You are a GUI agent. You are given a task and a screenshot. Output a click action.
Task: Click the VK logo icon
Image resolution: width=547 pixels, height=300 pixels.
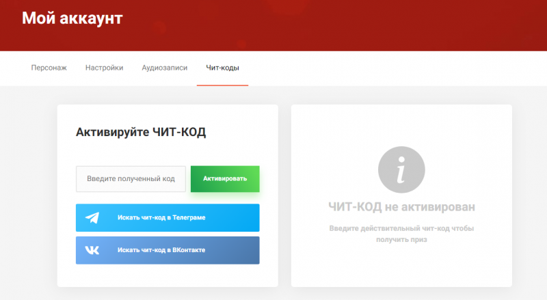coord(92,250)
